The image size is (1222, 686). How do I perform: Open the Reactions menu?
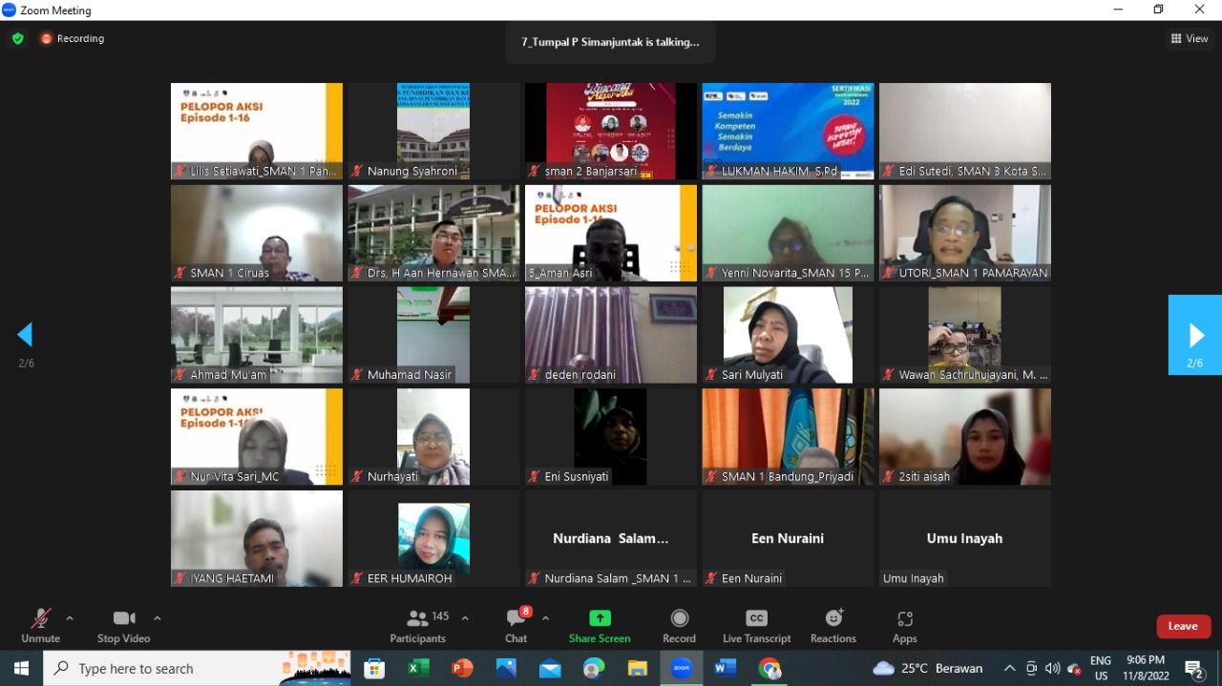pyautogui.click(x=833, y=626)
